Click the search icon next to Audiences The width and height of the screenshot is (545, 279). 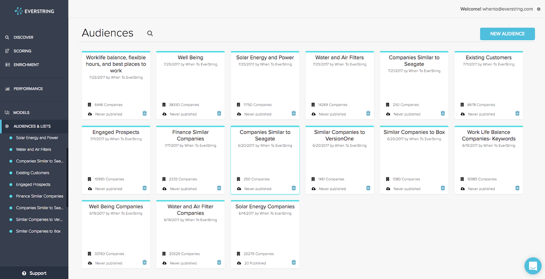point(150,33)
